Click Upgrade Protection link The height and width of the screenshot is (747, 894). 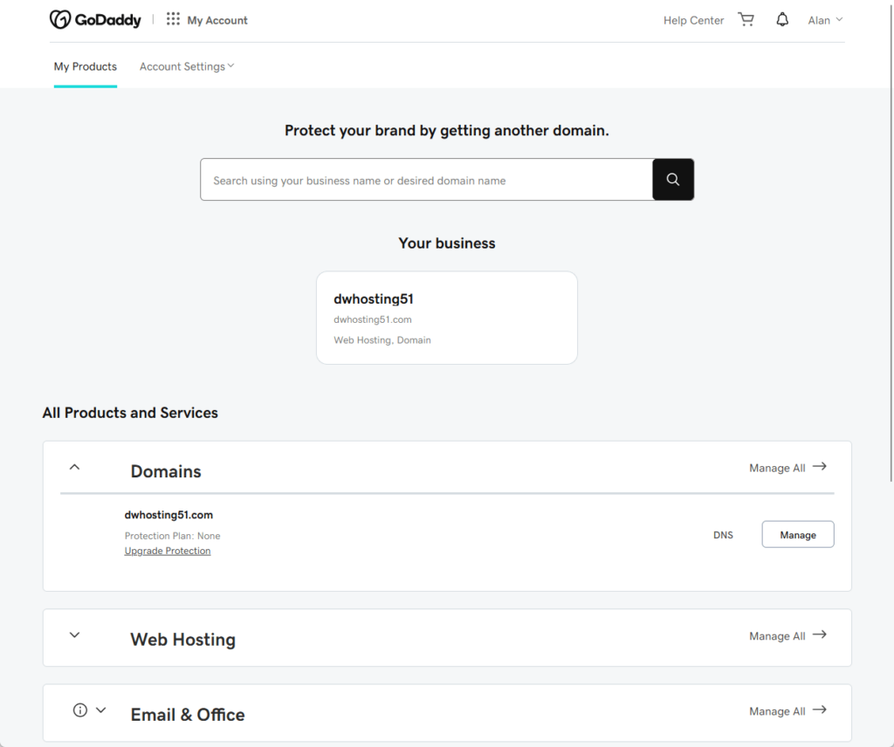click(x=168, y=551)
